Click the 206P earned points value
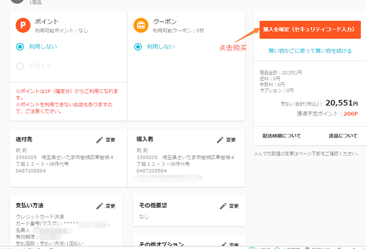This screenshot has height=249, width=366. tap(350, 114)
